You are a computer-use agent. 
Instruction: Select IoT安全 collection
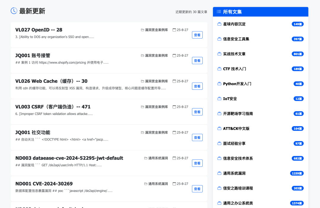pos(230,99)
